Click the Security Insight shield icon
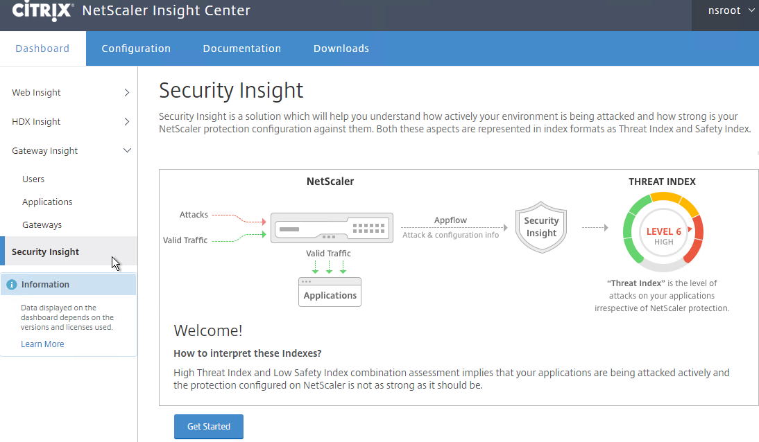The image size is (759, 442). click(541, 227)
